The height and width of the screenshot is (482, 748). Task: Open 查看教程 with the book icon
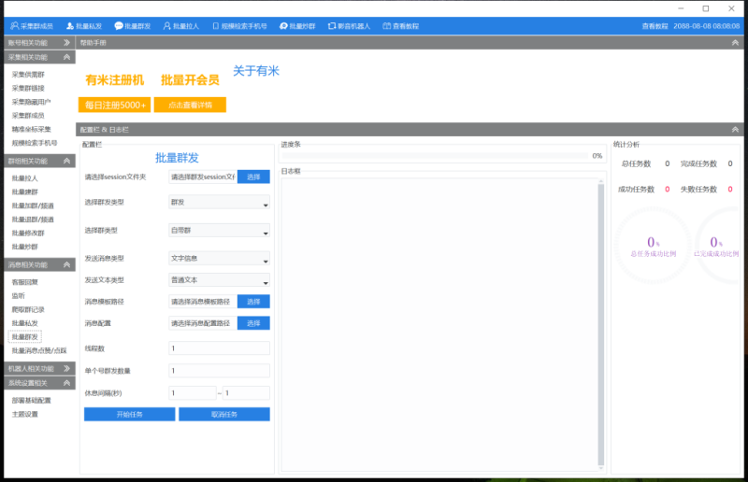pyautogui.click(x=401, y=26)
